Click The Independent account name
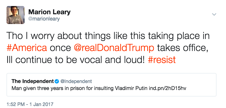 pyautogui.click(x=32, y=81)
